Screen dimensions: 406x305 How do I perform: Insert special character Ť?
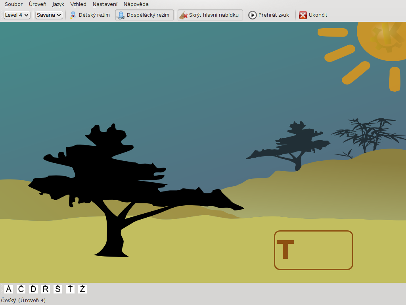70,289
